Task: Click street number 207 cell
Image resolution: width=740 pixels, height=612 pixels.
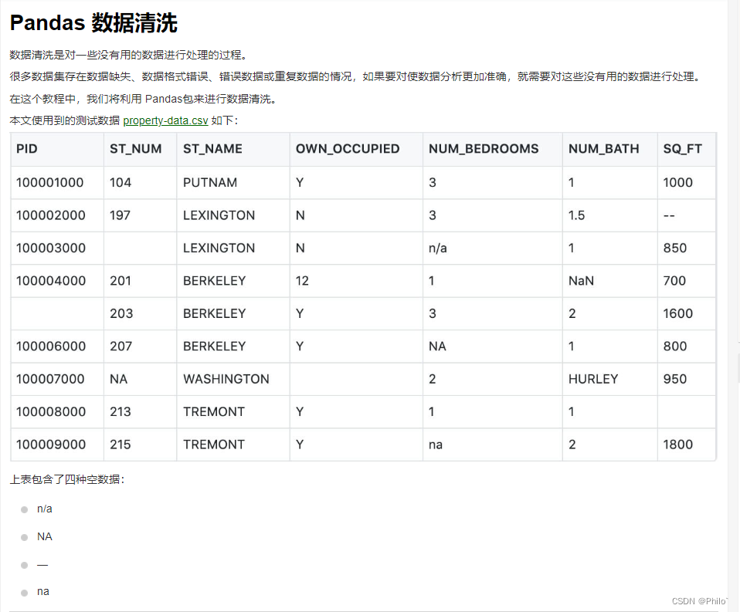Action: click(140, 347)
